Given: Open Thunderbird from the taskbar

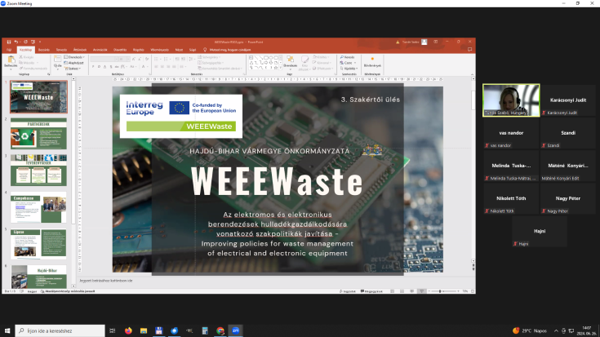Looking at the screenshot, I should tap(174, 330).
